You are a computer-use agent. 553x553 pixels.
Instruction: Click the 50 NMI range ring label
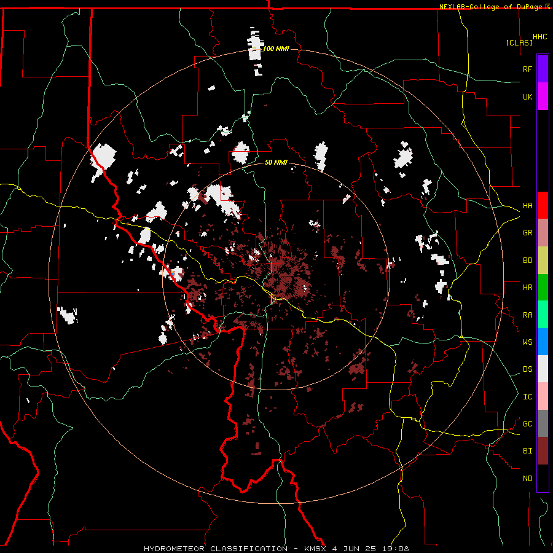[x=276, y=162]
